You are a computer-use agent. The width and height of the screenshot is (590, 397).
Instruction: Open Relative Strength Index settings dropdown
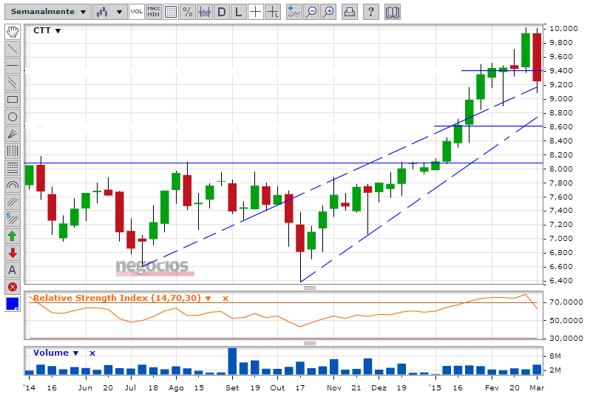(208, 299)
